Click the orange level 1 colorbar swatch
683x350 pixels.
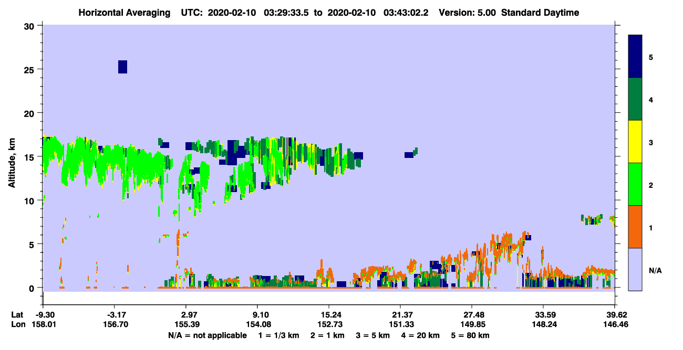point(635,227)
